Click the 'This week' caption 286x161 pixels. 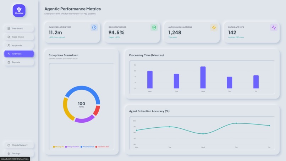(172, 37)
